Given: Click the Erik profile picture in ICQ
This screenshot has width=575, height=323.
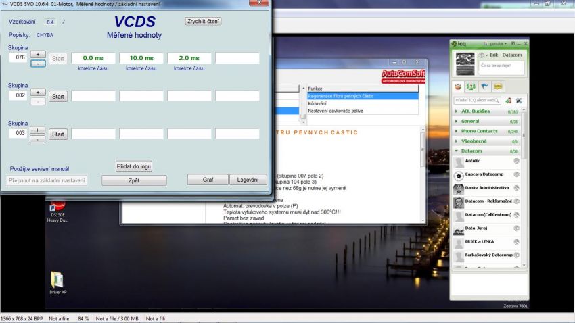Looking at the screenshot, I should click(x=465, y=64).
